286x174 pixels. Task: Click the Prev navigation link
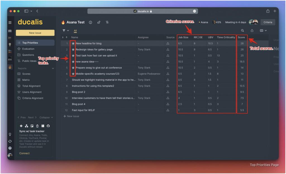point(22,117)
